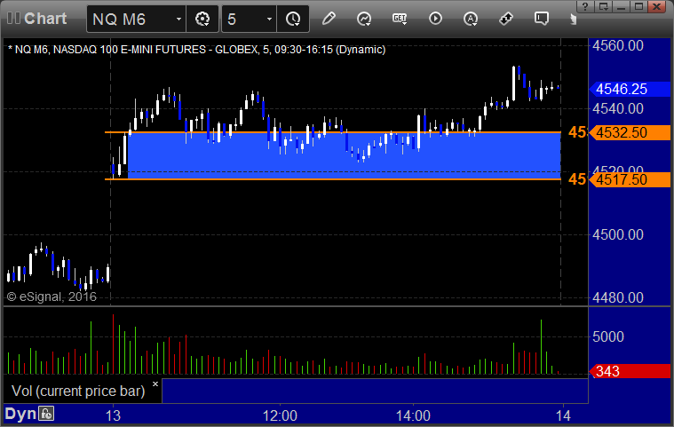This screenshot has width=674, height=427.
Task: Maximize the chart window
Action: click(x=638, y=6)
